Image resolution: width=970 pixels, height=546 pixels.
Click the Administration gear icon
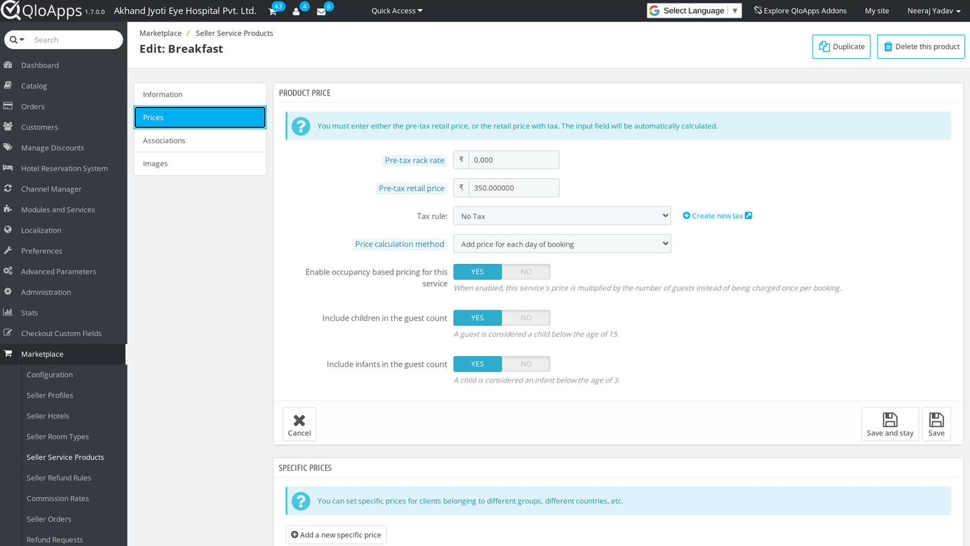[x=8, y=292]
